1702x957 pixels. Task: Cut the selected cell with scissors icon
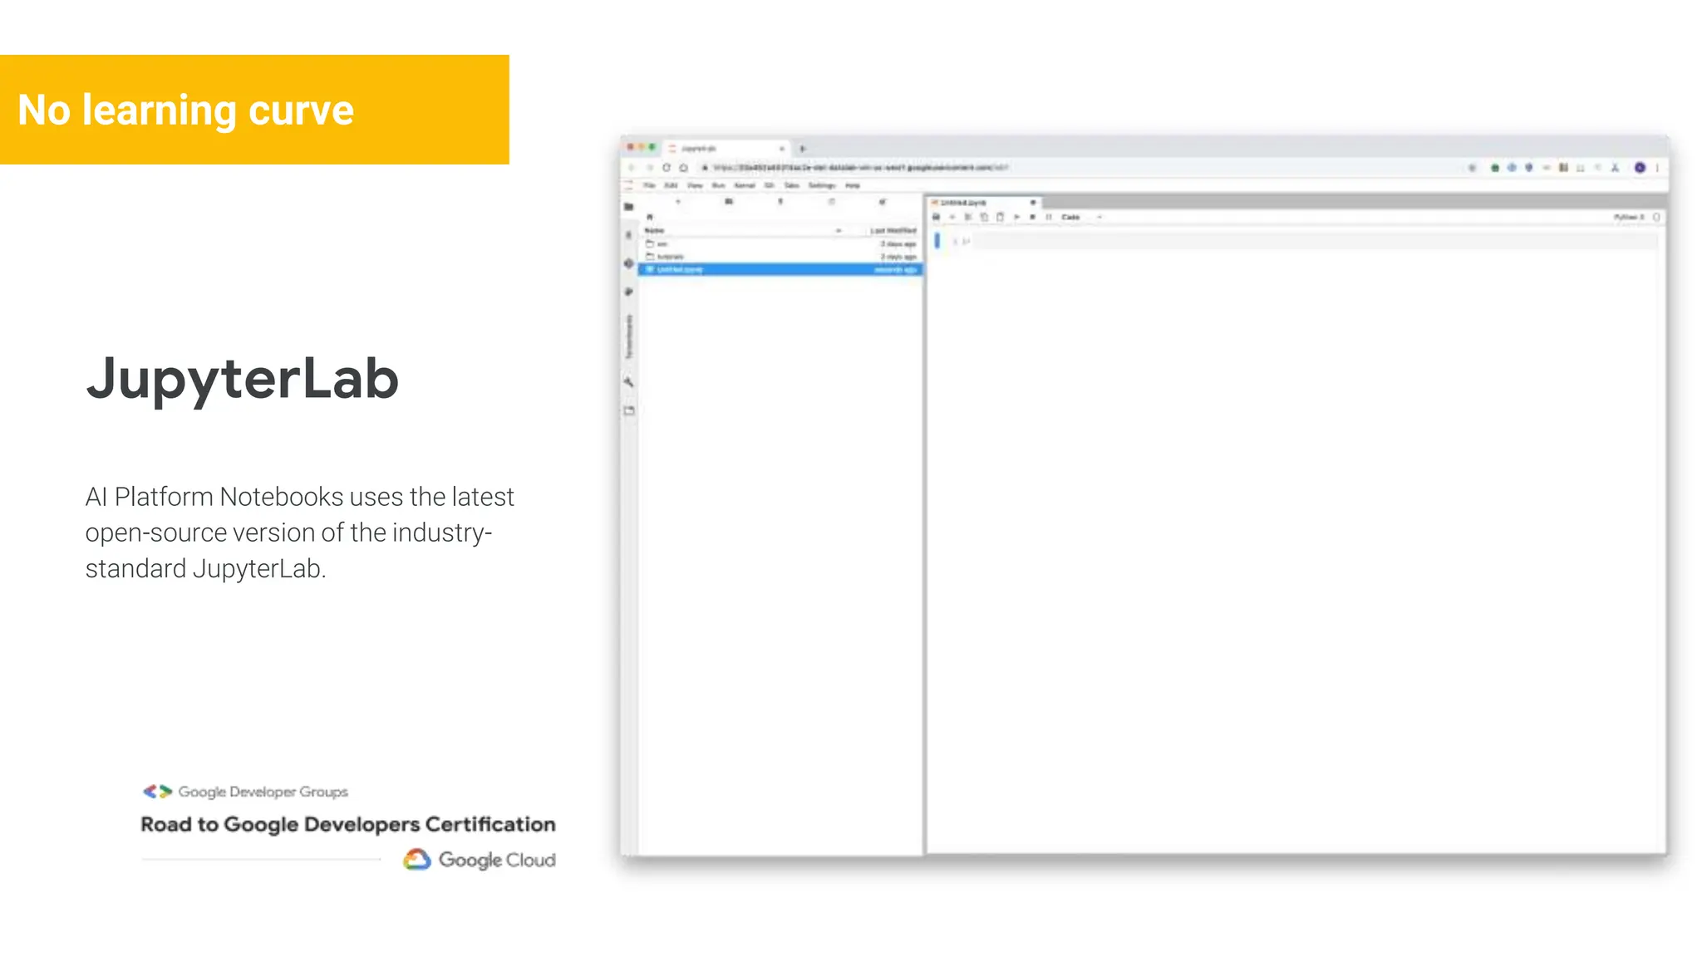pos(968,217)
